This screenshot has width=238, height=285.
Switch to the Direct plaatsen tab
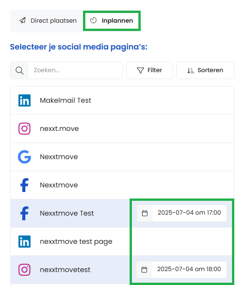48,21
